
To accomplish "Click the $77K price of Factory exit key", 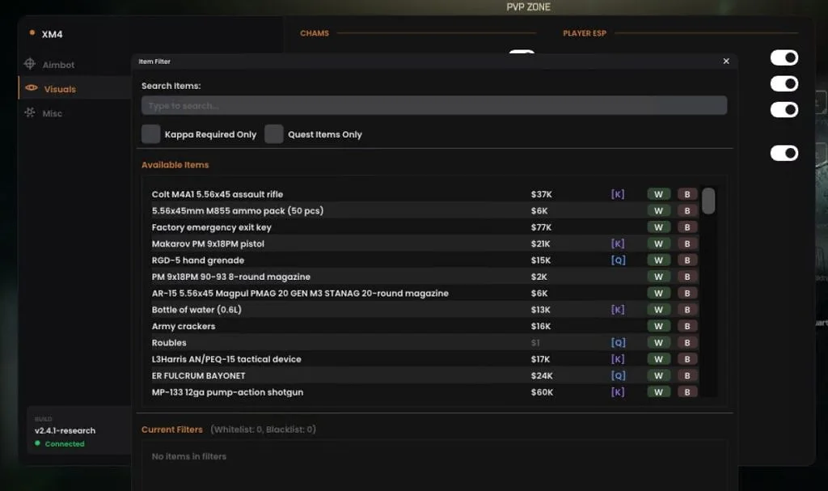I will click(541, 227).
